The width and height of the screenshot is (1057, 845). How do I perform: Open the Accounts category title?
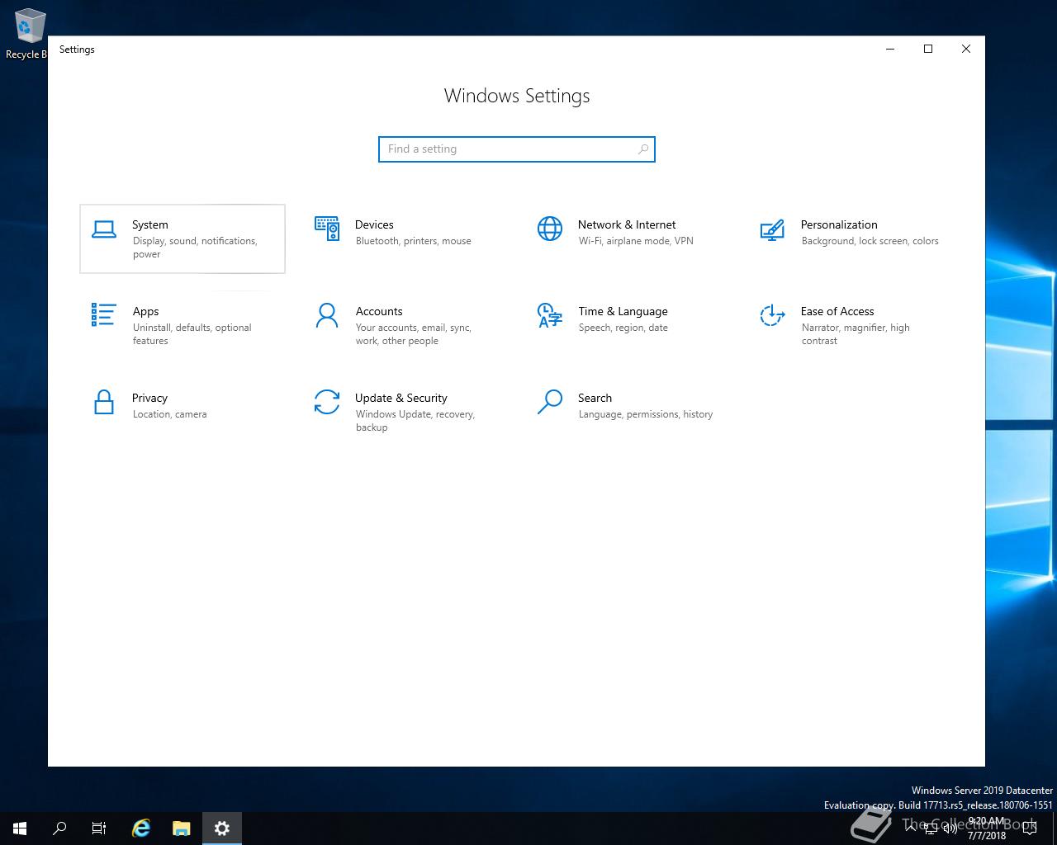(x=379, y=311)
